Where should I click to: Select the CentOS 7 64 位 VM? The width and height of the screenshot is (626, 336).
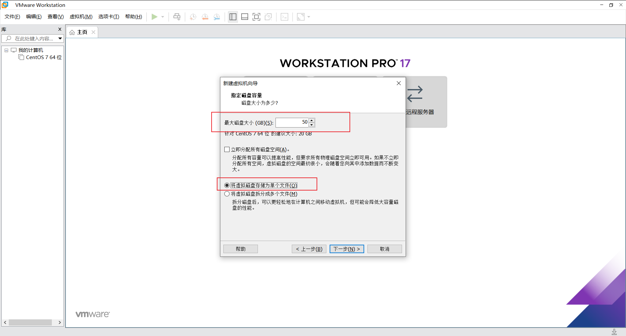point(44,57)
